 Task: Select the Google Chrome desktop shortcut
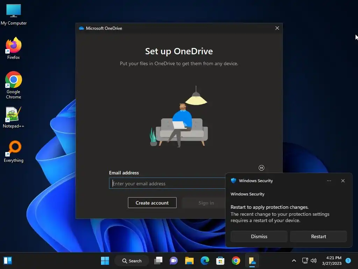click(14, 85)
